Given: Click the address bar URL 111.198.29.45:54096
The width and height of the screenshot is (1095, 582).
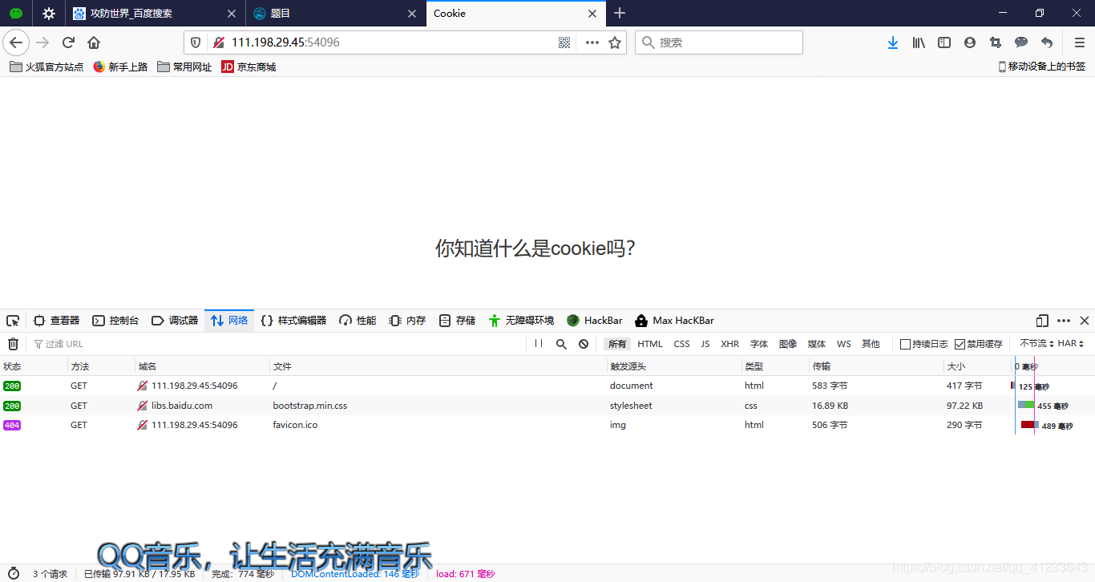Looking at the screenshot, I should [x=285, y=42].
